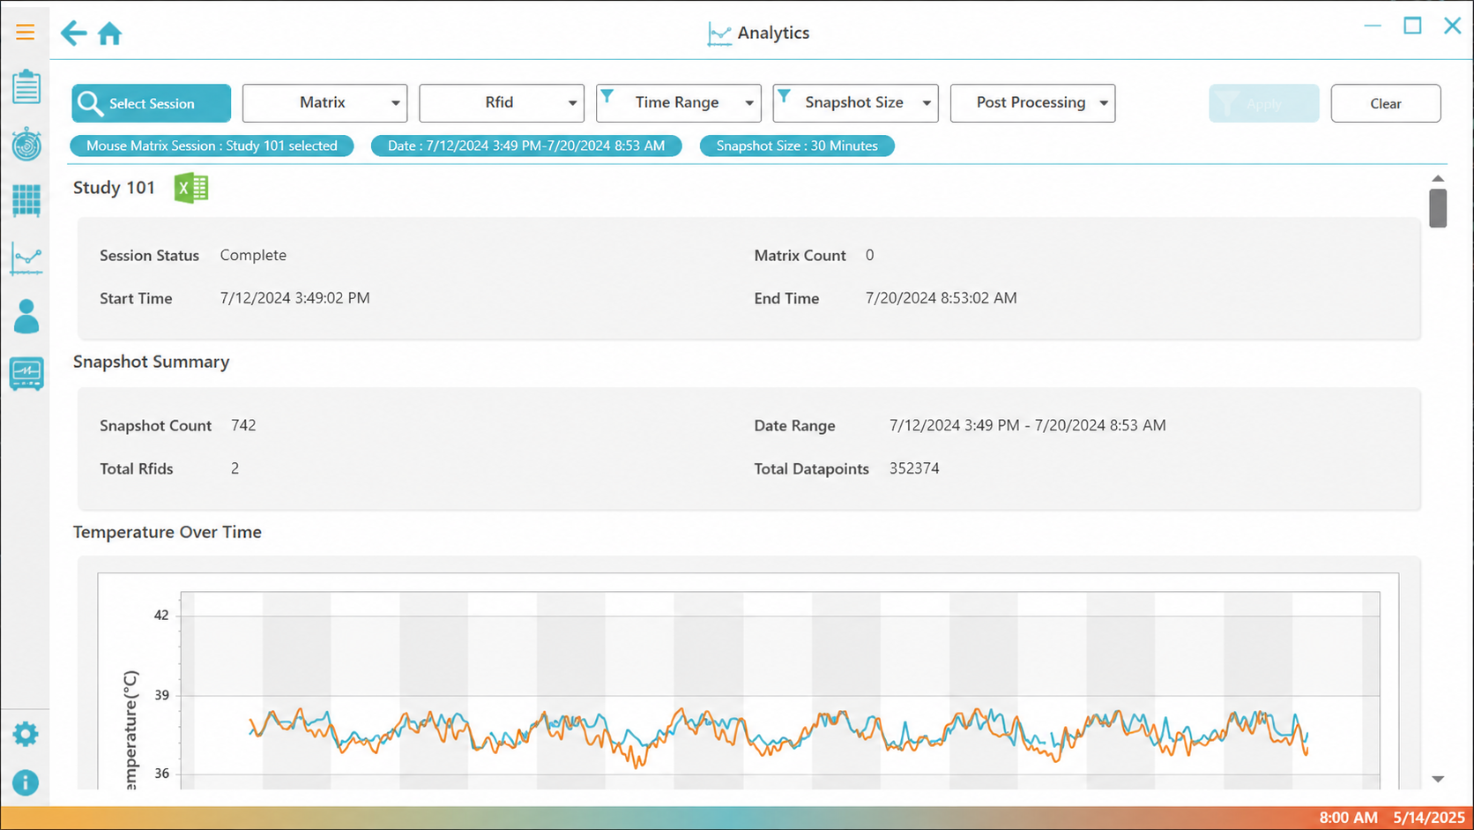Click Total Datapoints value 352374

[914, 468]
